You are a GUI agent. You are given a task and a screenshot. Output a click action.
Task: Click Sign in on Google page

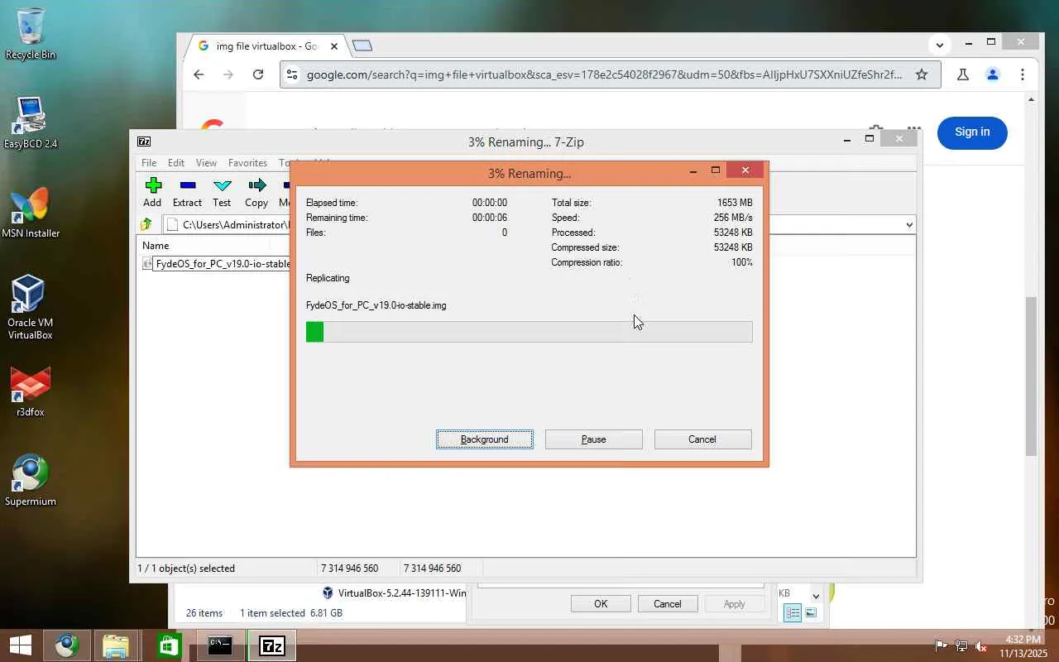[x=972, y=132]
